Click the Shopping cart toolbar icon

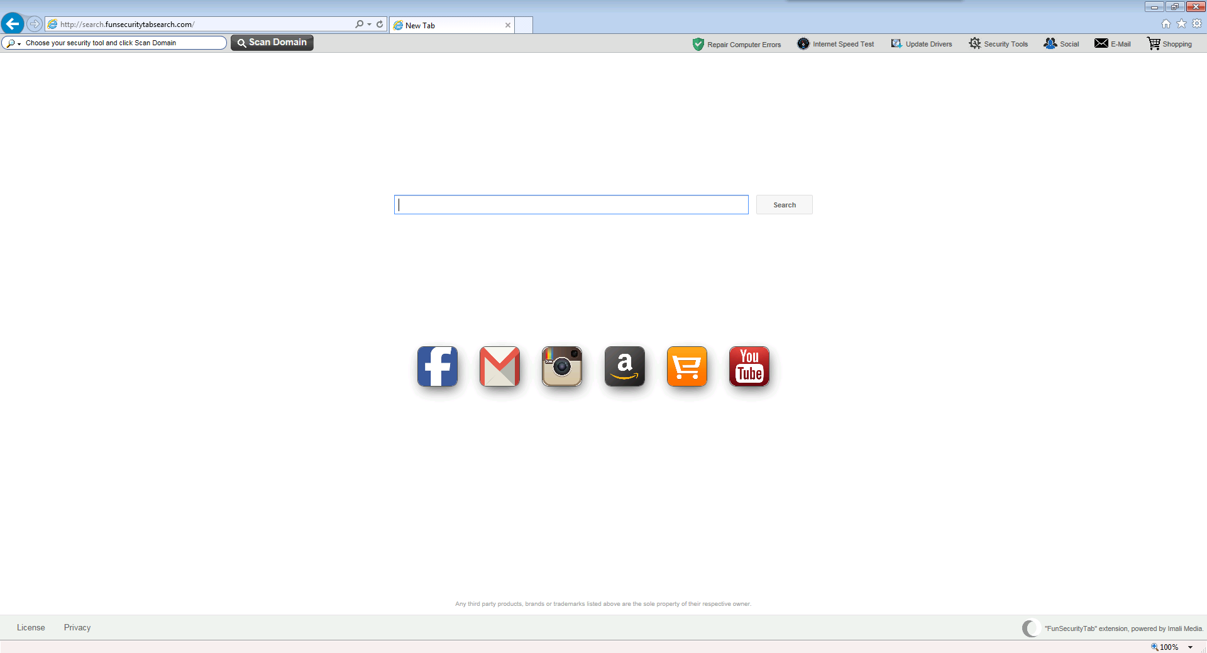pyautogui.click(x=1154, y=43)
